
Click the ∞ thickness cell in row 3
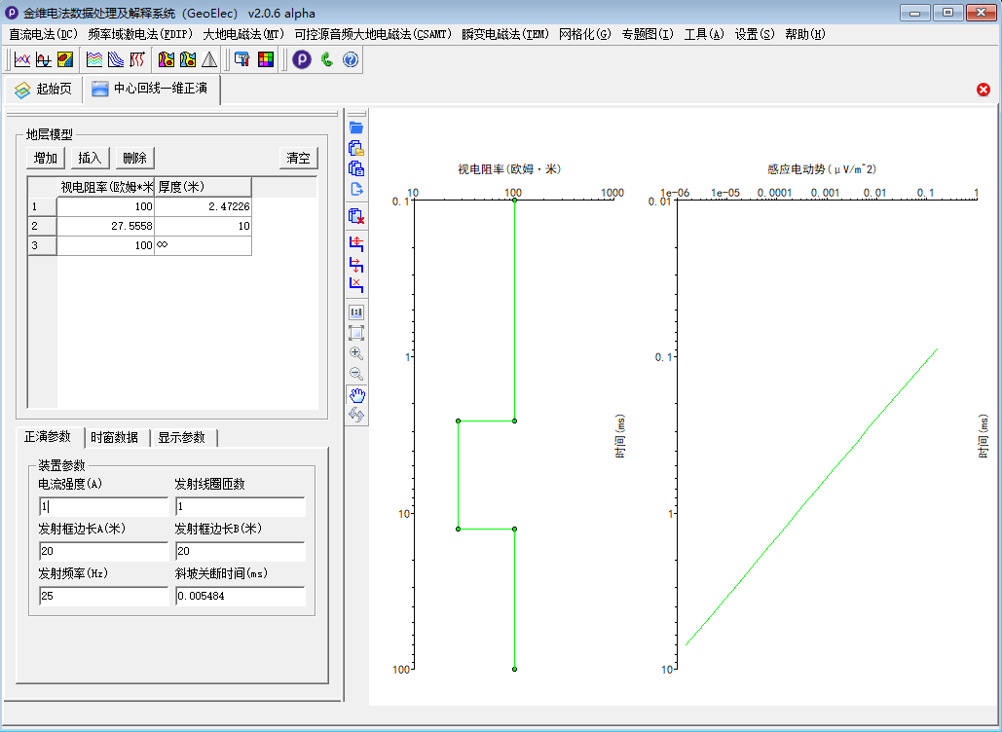(x=203, y=246)
